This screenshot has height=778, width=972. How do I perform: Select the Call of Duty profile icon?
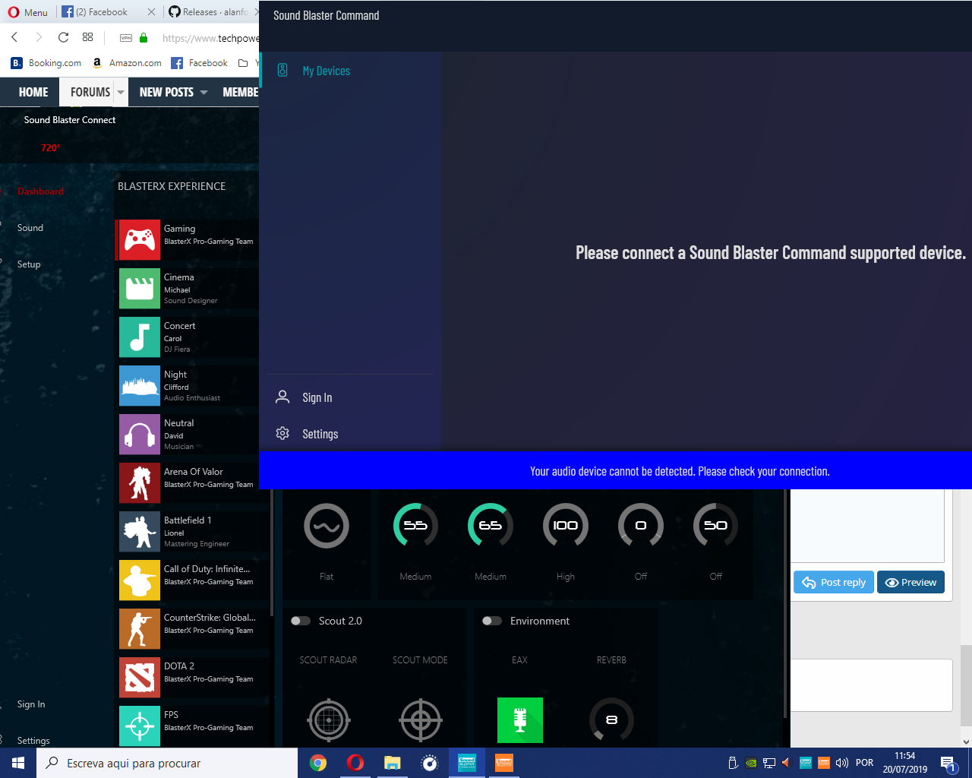[x=140, y=580]
